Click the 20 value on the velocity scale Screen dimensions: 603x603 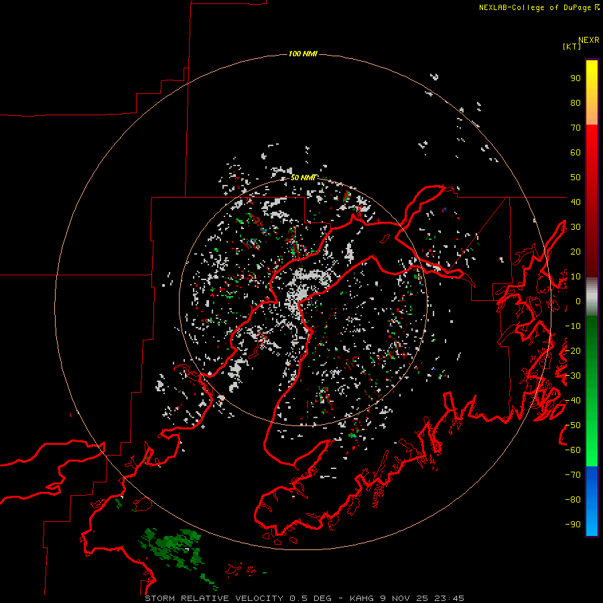(x=576, y=251)
